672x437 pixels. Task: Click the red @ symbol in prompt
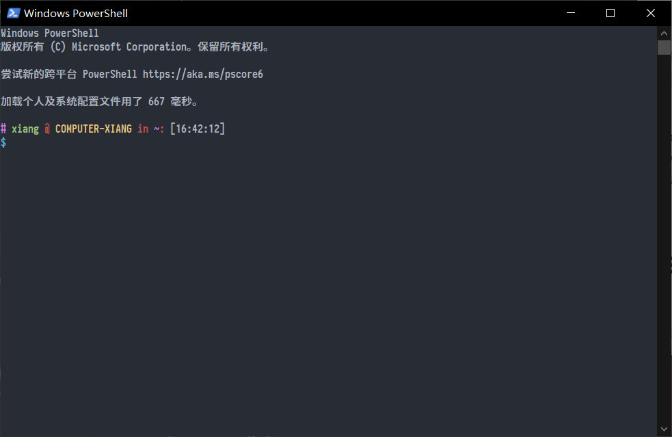47,129
